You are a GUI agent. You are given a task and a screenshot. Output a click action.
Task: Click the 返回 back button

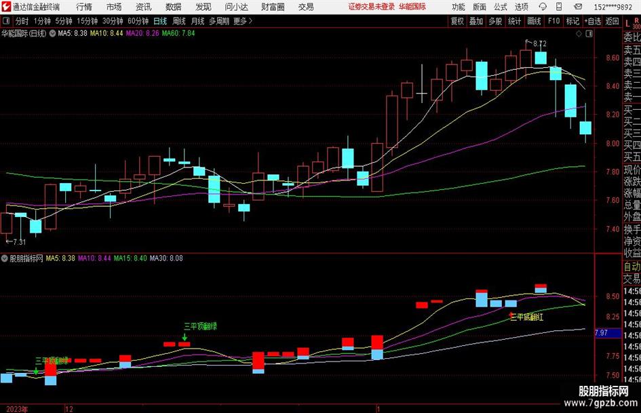[612, 21]
